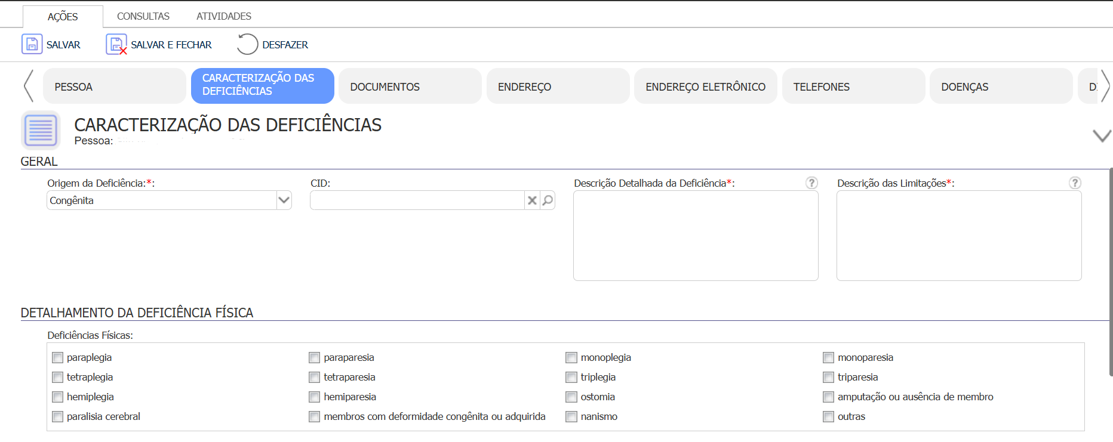The height and width of the screenshot is (442, 1113).
Task: Collapse the section header chevron
Action: [1102, 136]
